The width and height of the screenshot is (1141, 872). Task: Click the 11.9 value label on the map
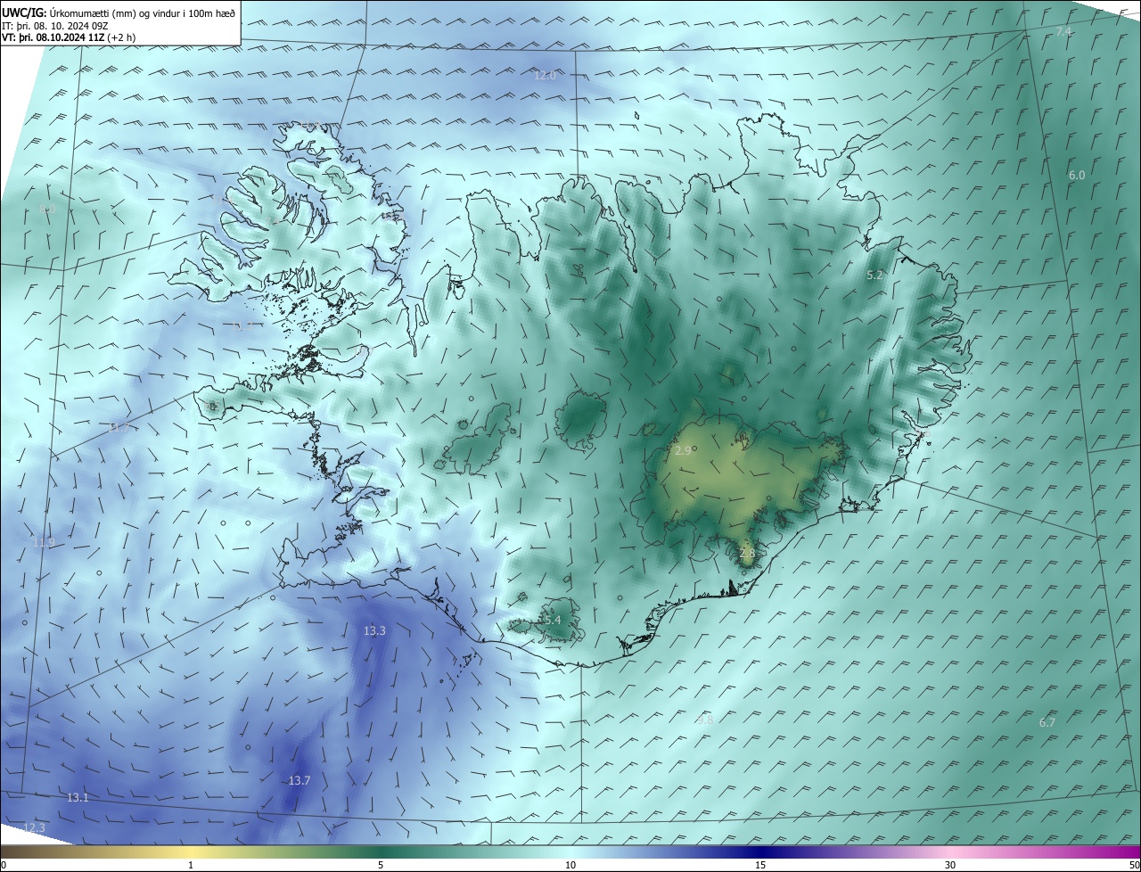pos(44,543)
